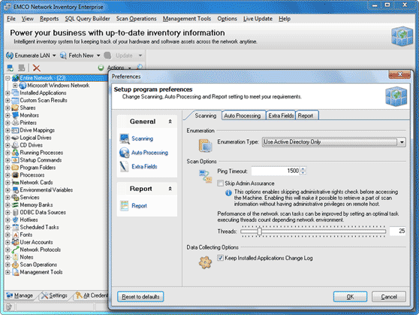Select the Notes icon in tree

tap(15, 257)
